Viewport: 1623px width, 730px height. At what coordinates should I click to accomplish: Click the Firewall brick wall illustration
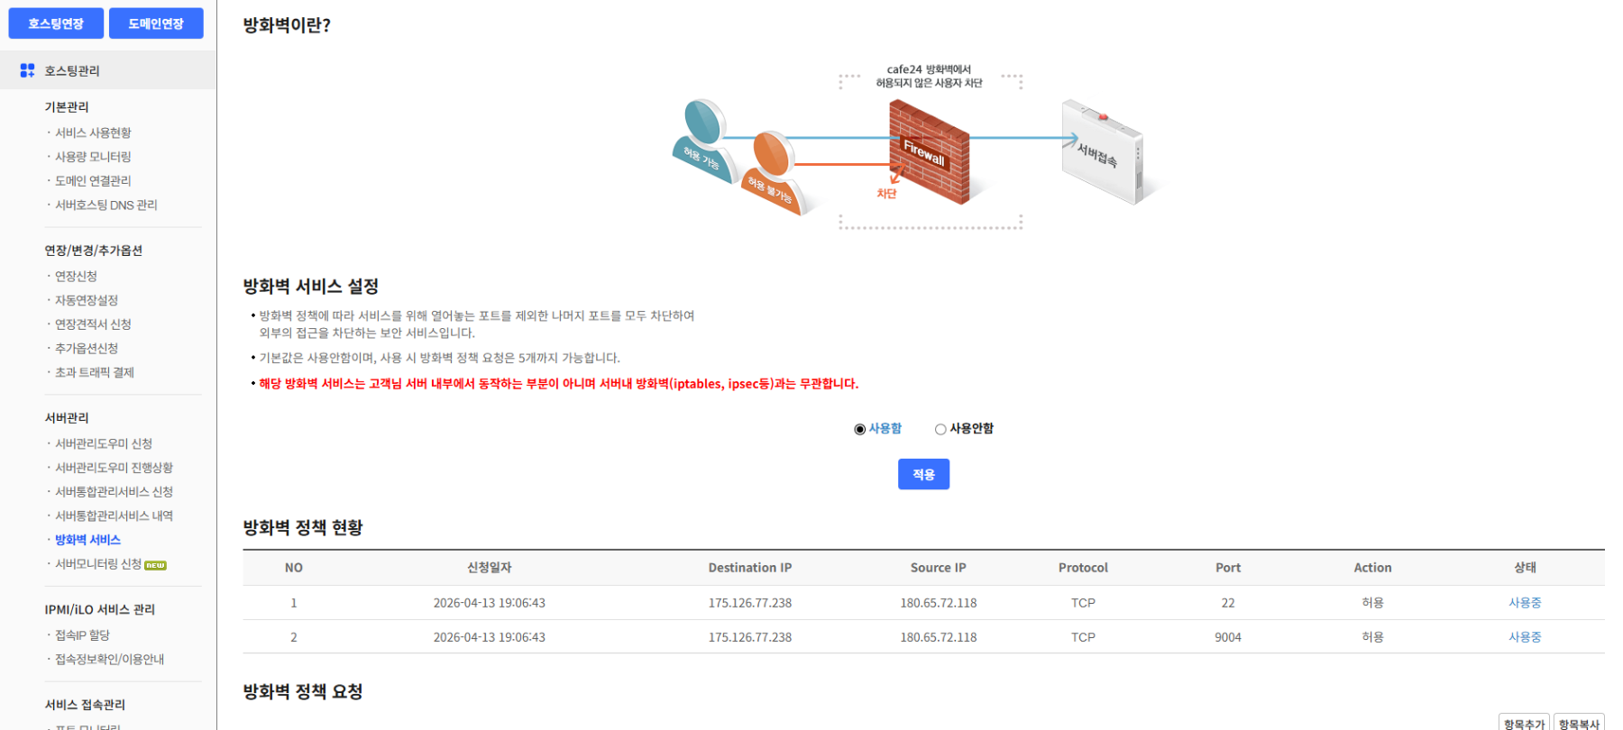click(x=929, y=151)
